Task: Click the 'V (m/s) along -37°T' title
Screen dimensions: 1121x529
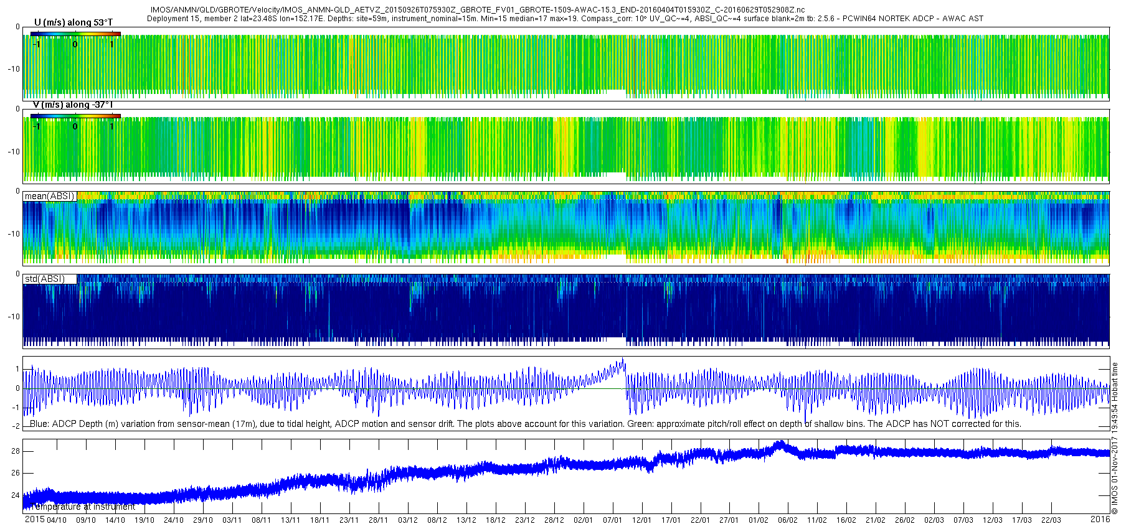Action: pos(73,105)
